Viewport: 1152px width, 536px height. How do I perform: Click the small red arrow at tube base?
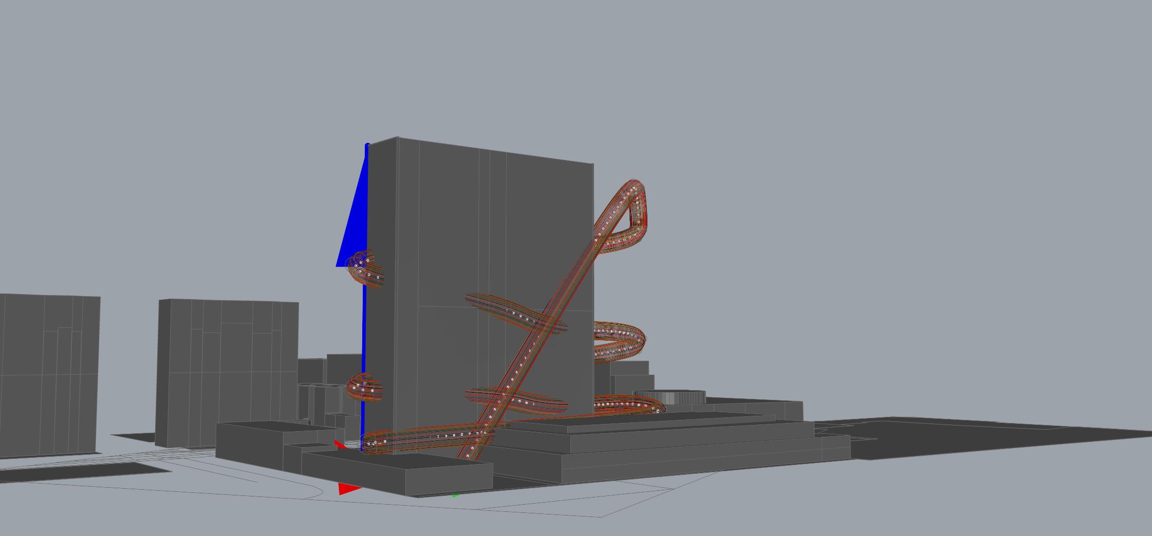pos(339,444)
